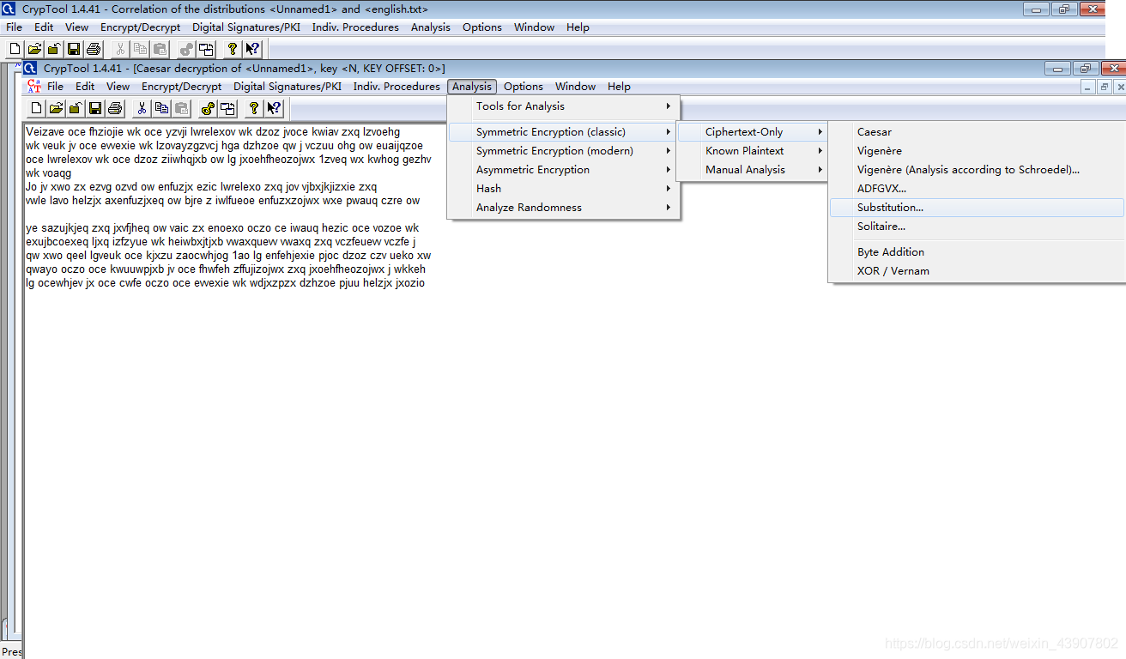Image resolution: width=1126 pixels, height=659 pixels.
Task: Expand Tools for Analysis submenu arrow
Action: click(668, 106)
